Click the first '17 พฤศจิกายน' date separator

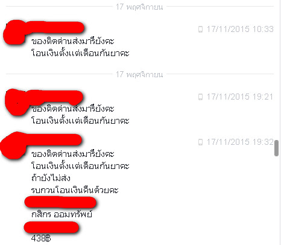pyautogui.click(x=139, y=7)
